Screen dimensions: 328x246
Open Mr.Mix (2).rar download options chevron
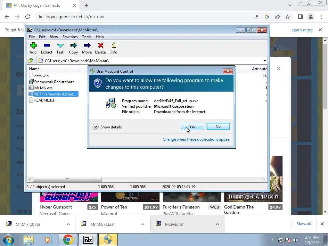(x=68, y=224)
